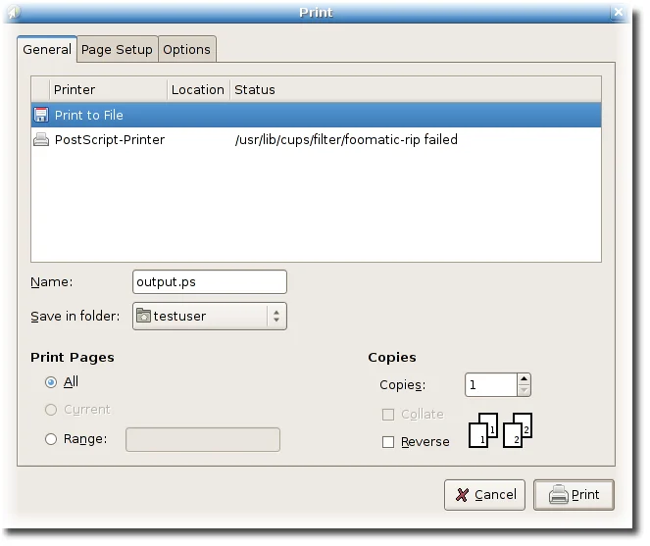Switch to the Options tab
The height and width of the screenshot is (546, 650).
click(186, 49)
